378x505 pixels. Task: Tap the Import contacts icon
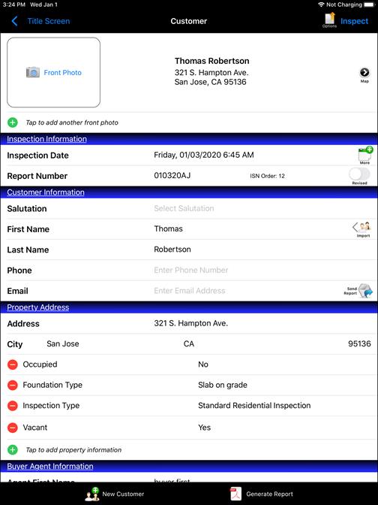click(x=362, y=229)
